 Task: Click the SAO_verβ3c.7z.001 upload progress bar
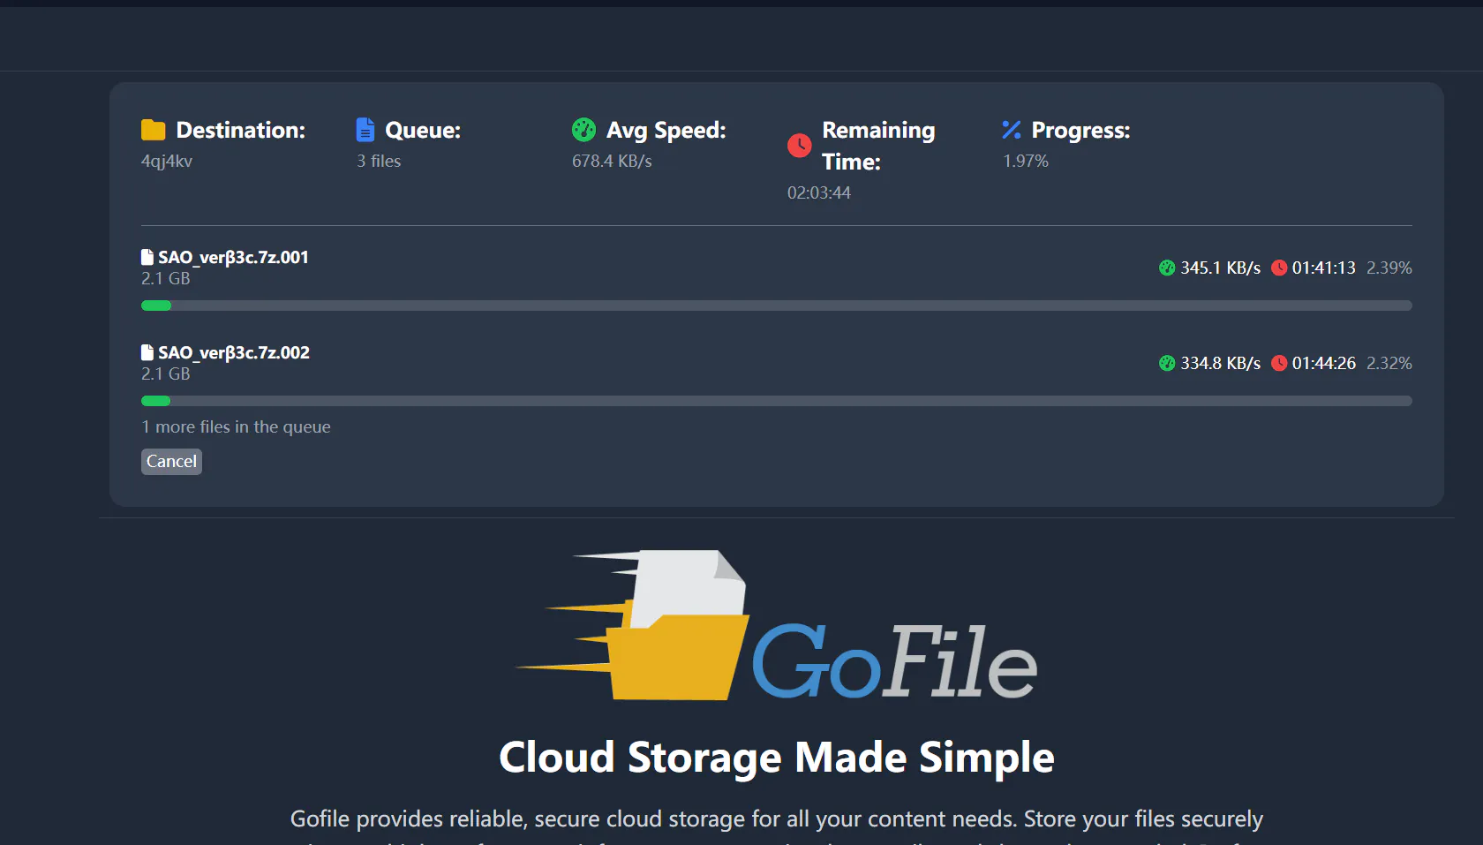(776, 306)
